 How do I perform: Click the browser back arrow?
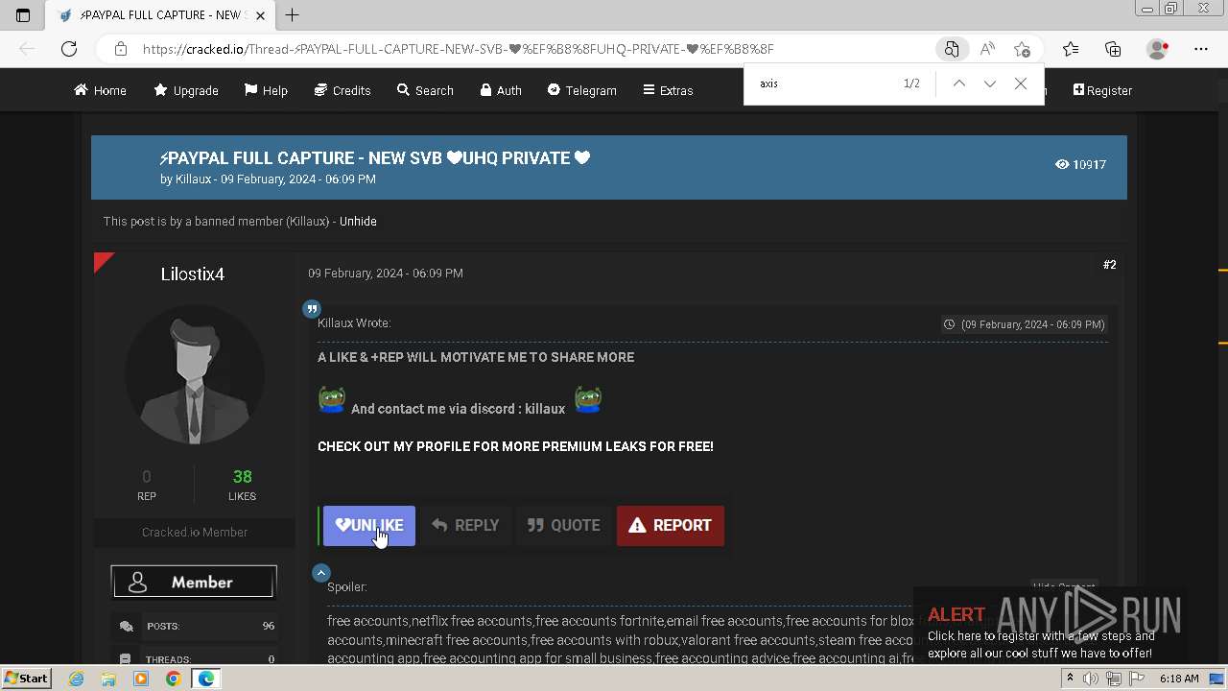click(27, 49)
